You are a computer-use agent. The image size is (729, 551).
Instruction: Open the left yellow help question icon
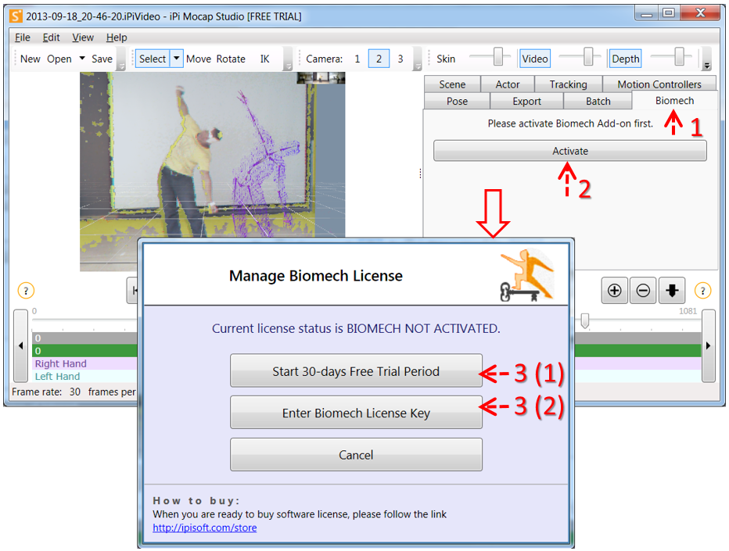coord(26,291)
